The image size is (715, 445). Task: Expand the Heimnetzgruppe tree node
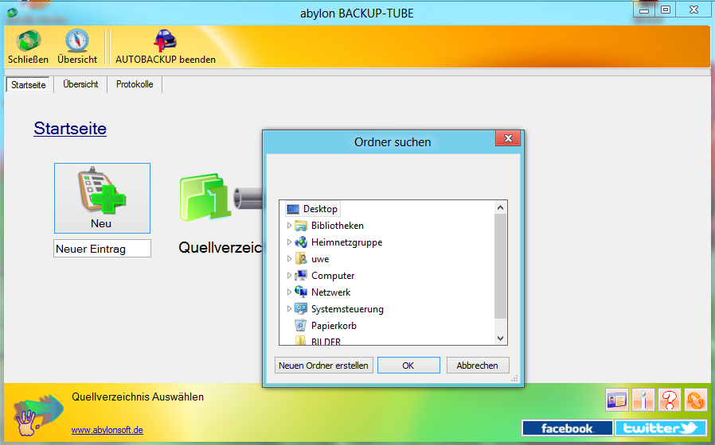pyautogui.click(x=289, y=242)
